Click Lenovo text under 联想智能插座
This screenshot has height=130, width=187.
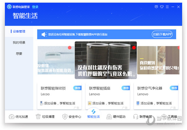[95, 94]
